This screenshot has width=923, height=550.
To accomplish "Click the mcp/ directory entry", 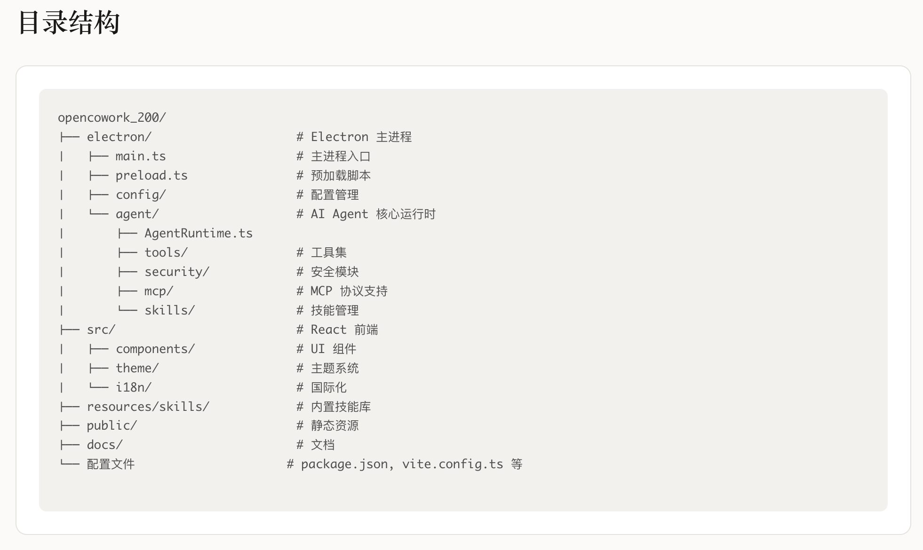I will tap(159, 291).
